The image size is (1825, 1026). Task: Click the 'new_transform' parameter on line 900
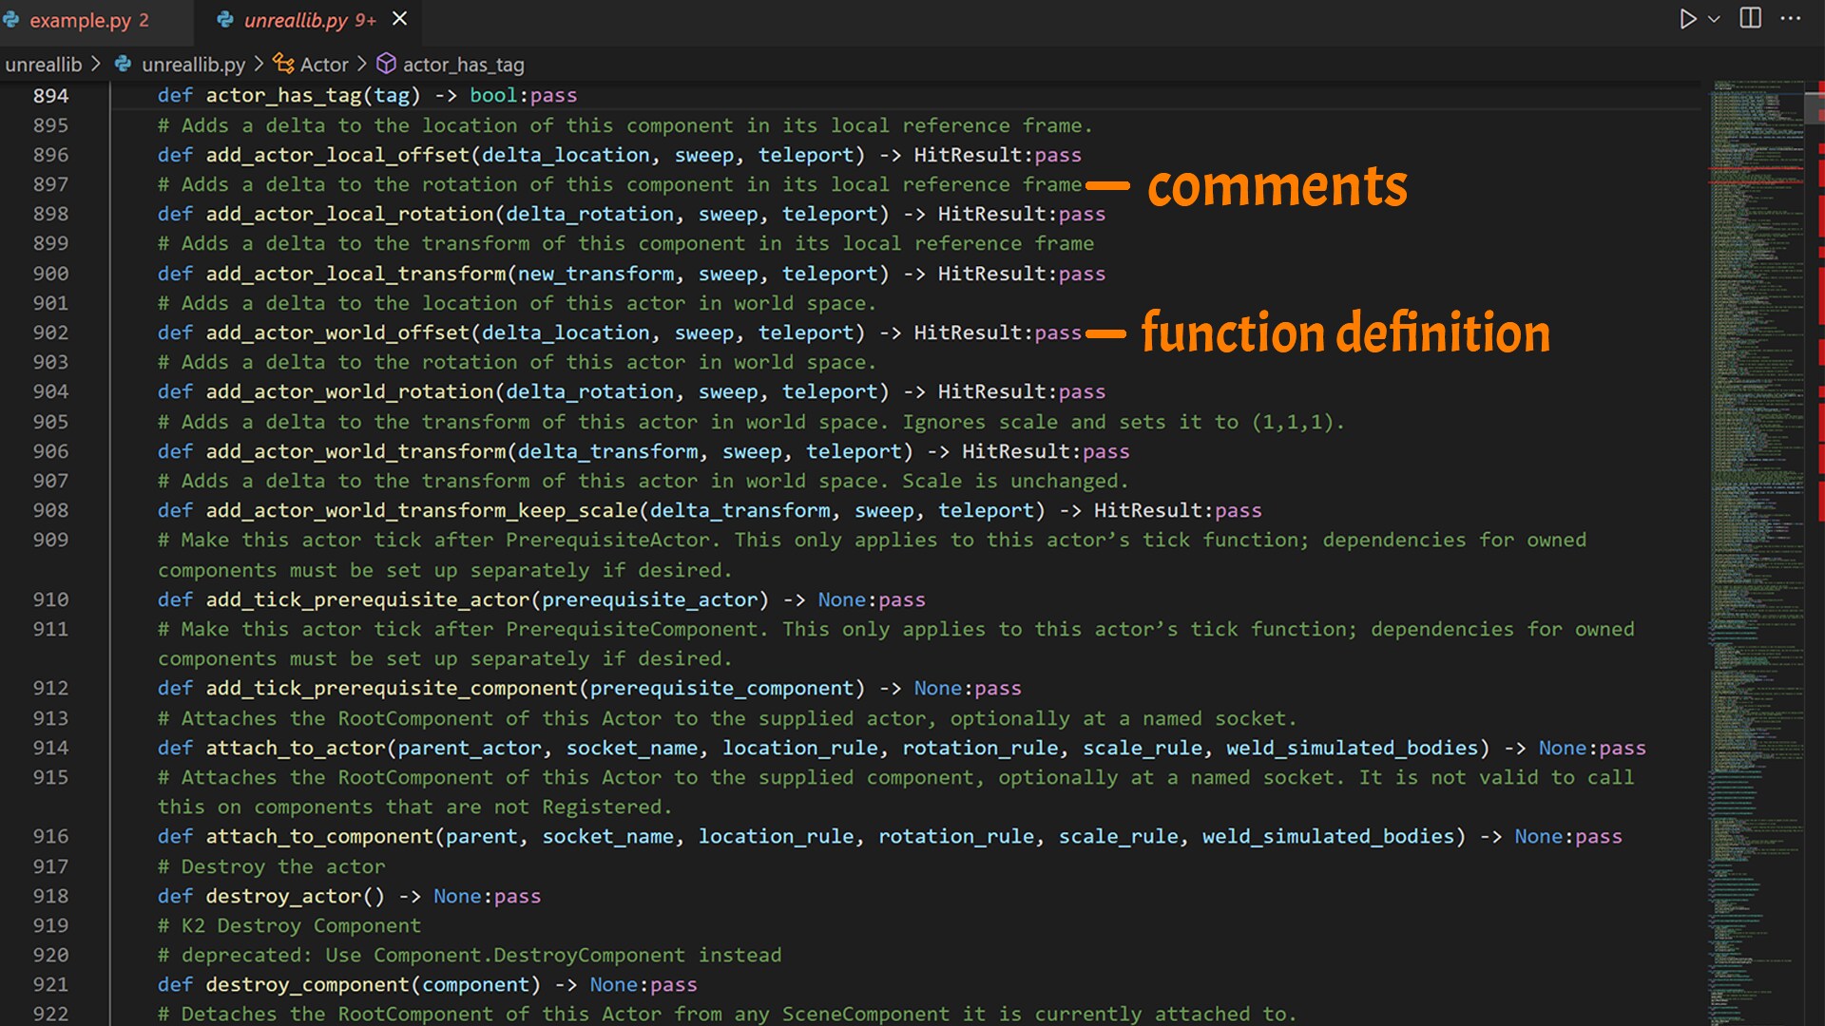point(596,274)
